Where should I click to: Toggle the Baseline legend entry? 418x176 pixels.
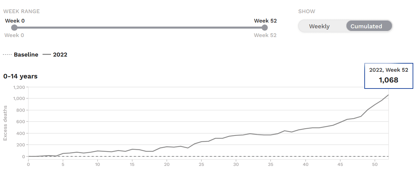(21, 55)
